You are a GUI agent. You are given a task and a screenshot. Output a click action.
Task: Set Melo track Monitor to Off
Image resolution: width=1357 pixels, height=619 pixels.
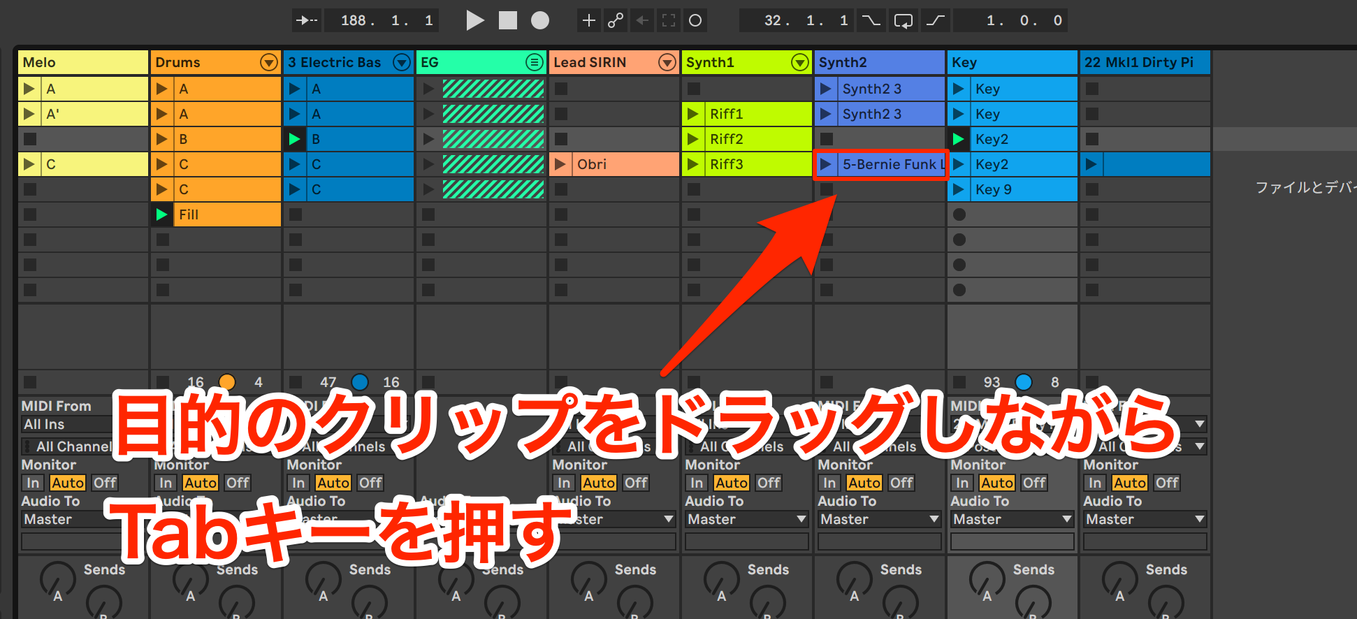[105, 483]
